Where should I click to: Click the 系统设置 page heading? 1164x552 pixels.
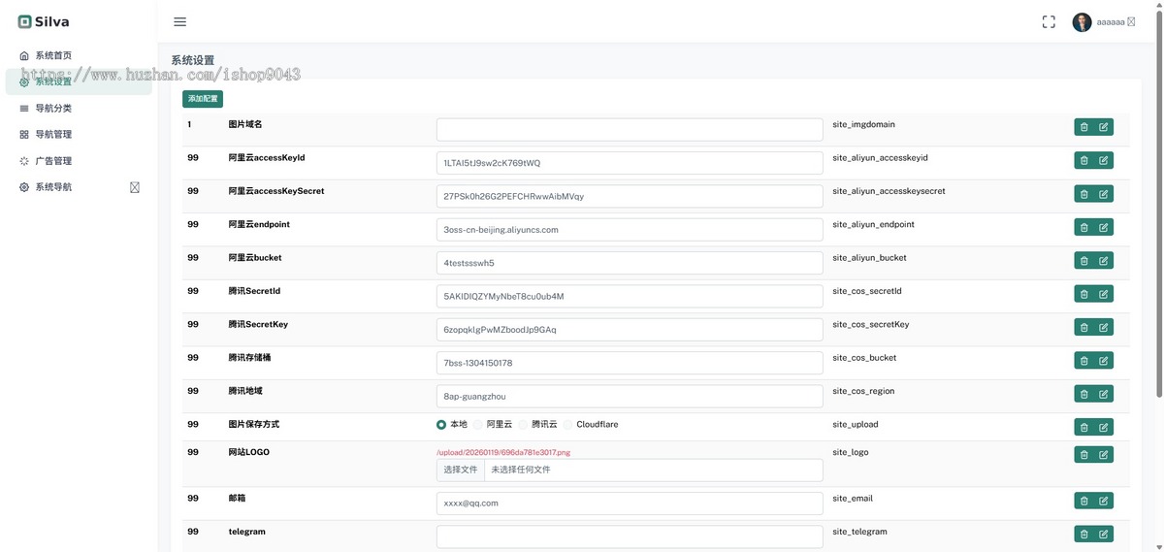pyautogui.click(x=192, y=60)
